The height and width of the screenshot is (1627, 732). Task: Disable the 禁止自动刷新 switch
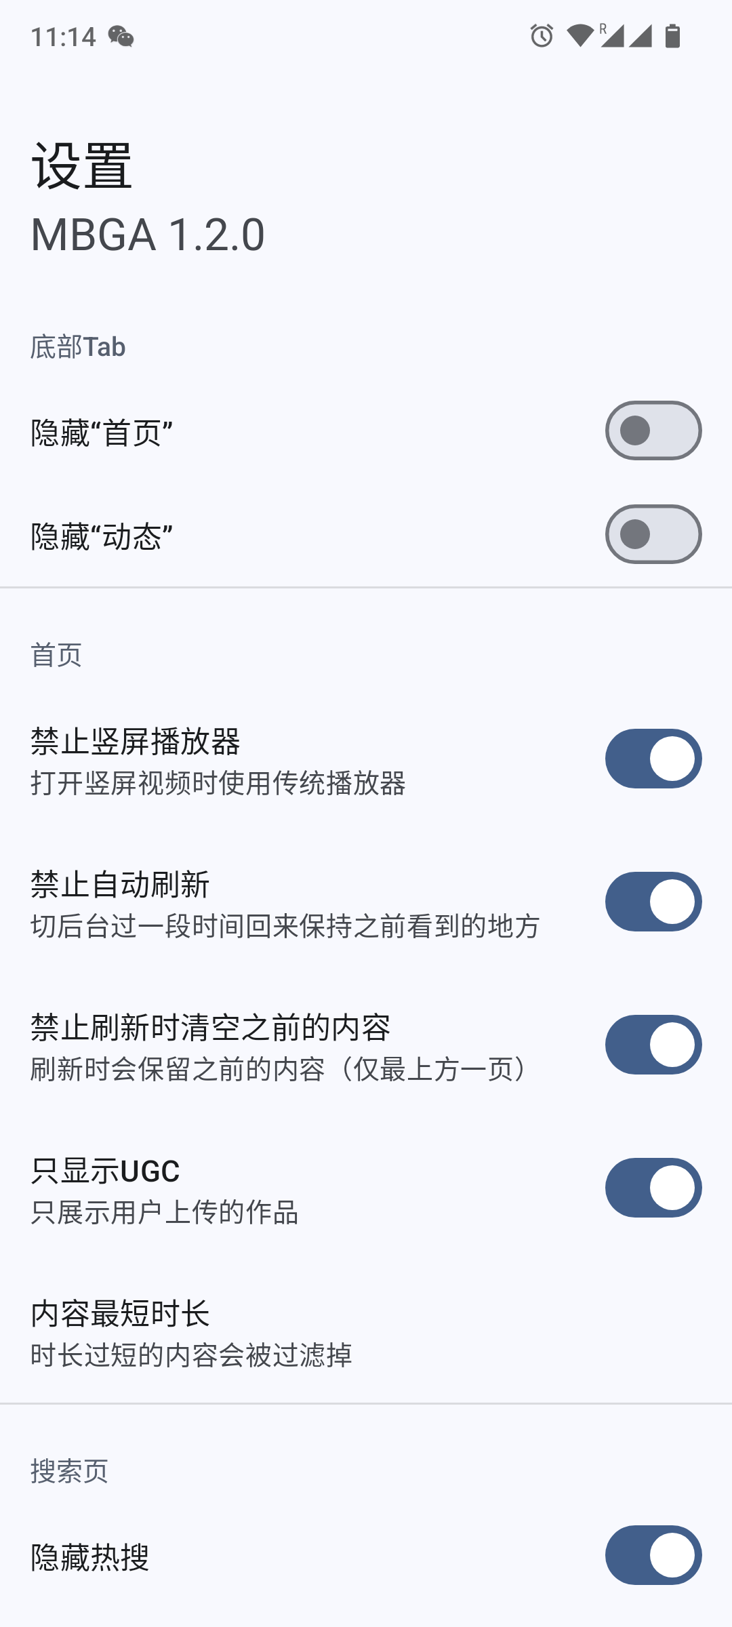click(x=653, y=902)
